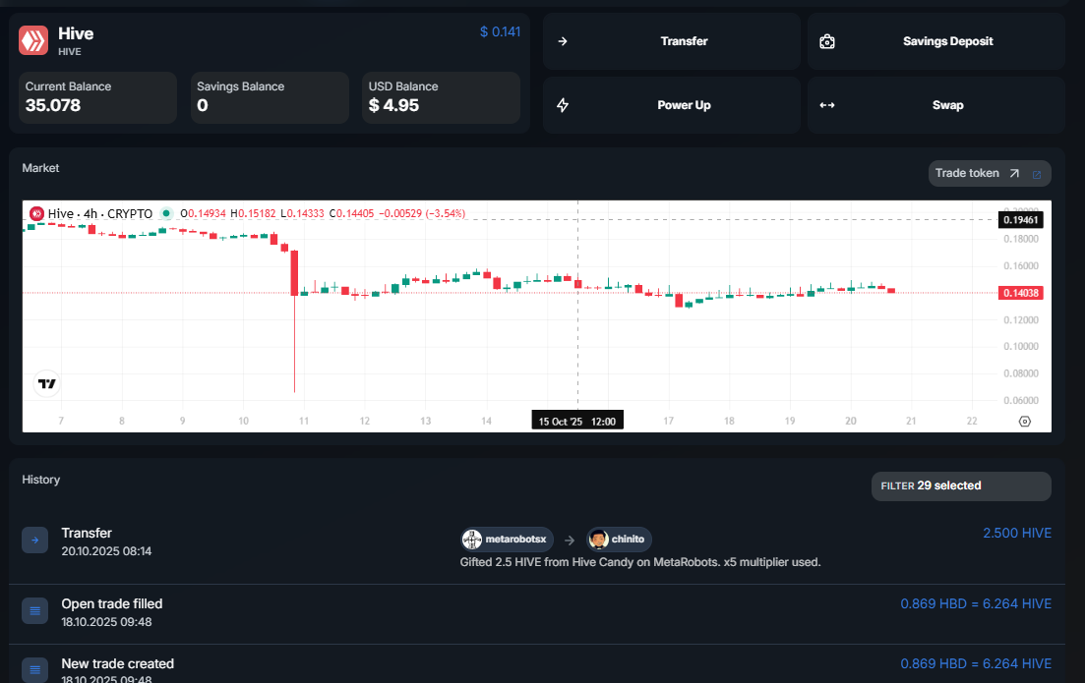Click the Trade token button
Image resolution: width=1085 pixels, height=683 pixels.
(x=977, y=173)
